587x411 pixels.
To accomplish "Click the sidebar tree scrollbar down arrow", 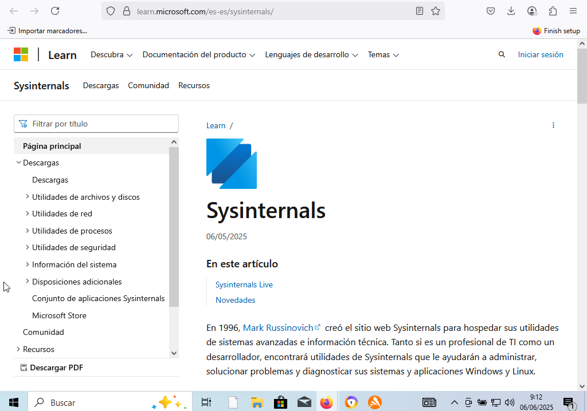I will tap(174, 353).
